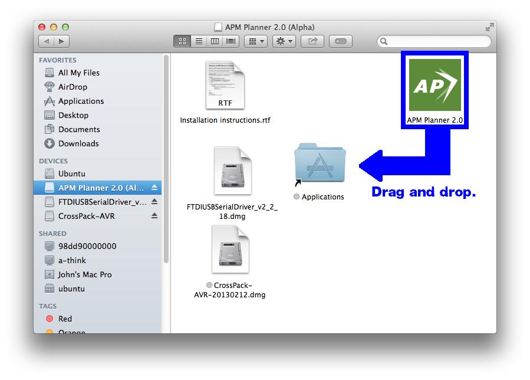Switch to Cover Flow view
Viewport: 530px width, 380px height.
(230, 41)
